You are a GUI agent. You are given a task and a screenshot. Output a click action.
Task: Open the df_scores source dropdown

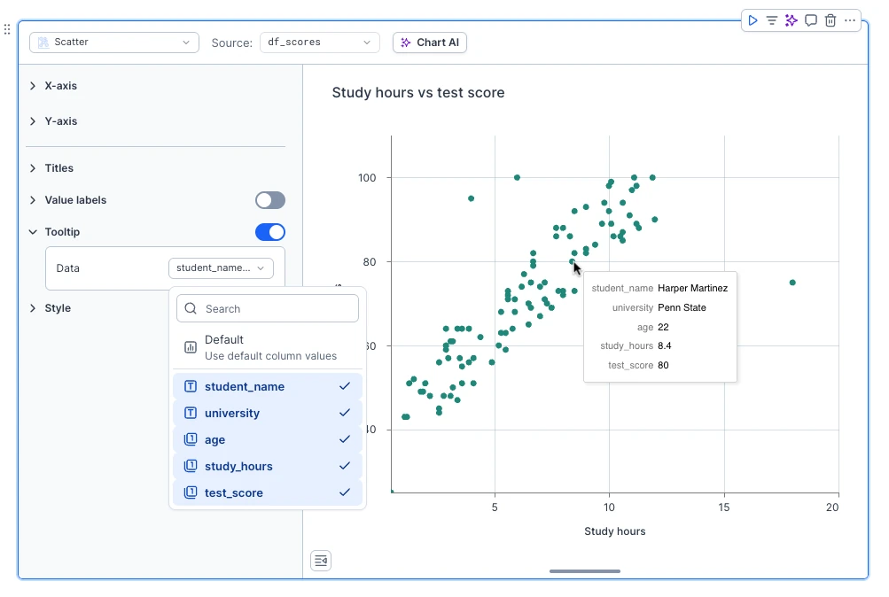[x=319, y=43]
